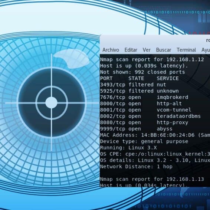The width and height of the screenshot is (210, 210).
Task: Click the SERVICE column header text
Action: pyautogui.click(x=168, y=78)
